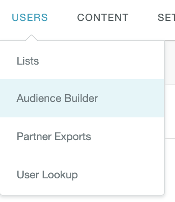Click the Partner Exports text
This screenshot has width=175, height=202.
(x=54, y=136)
